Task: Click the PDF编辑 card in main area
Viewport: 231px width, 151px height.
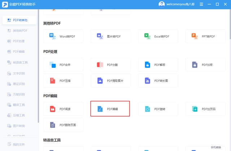Action: 110,109
